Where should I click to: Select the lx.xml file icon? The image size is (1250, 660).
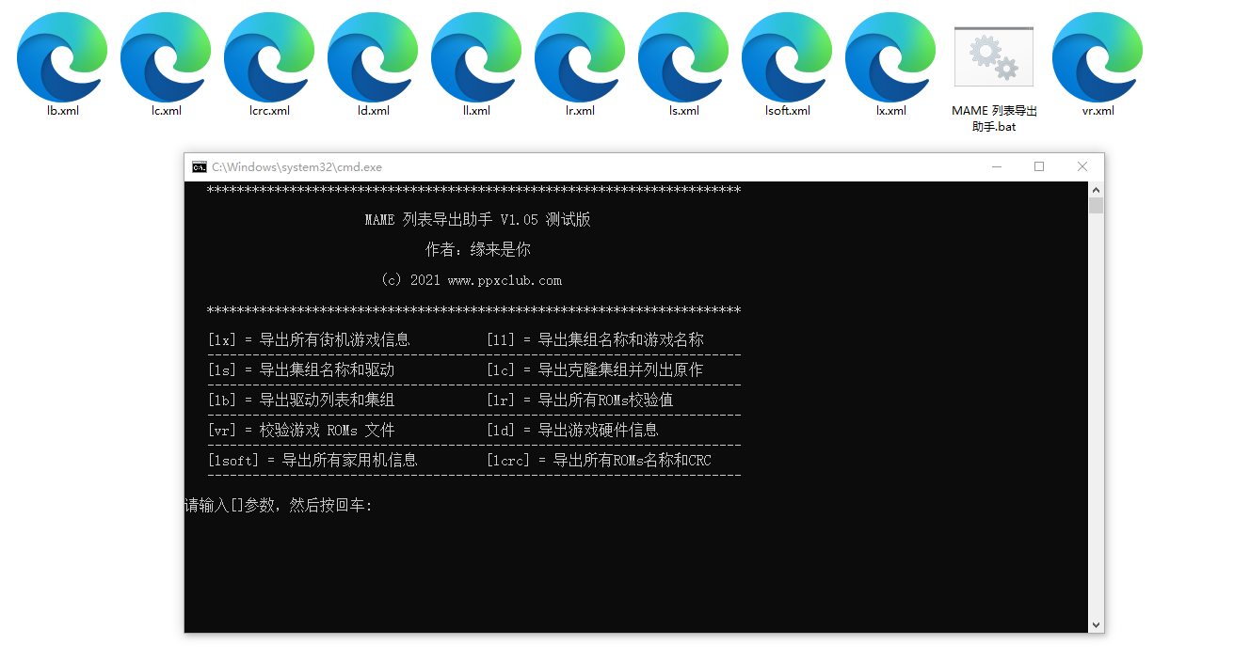click(x=890, y=57)
